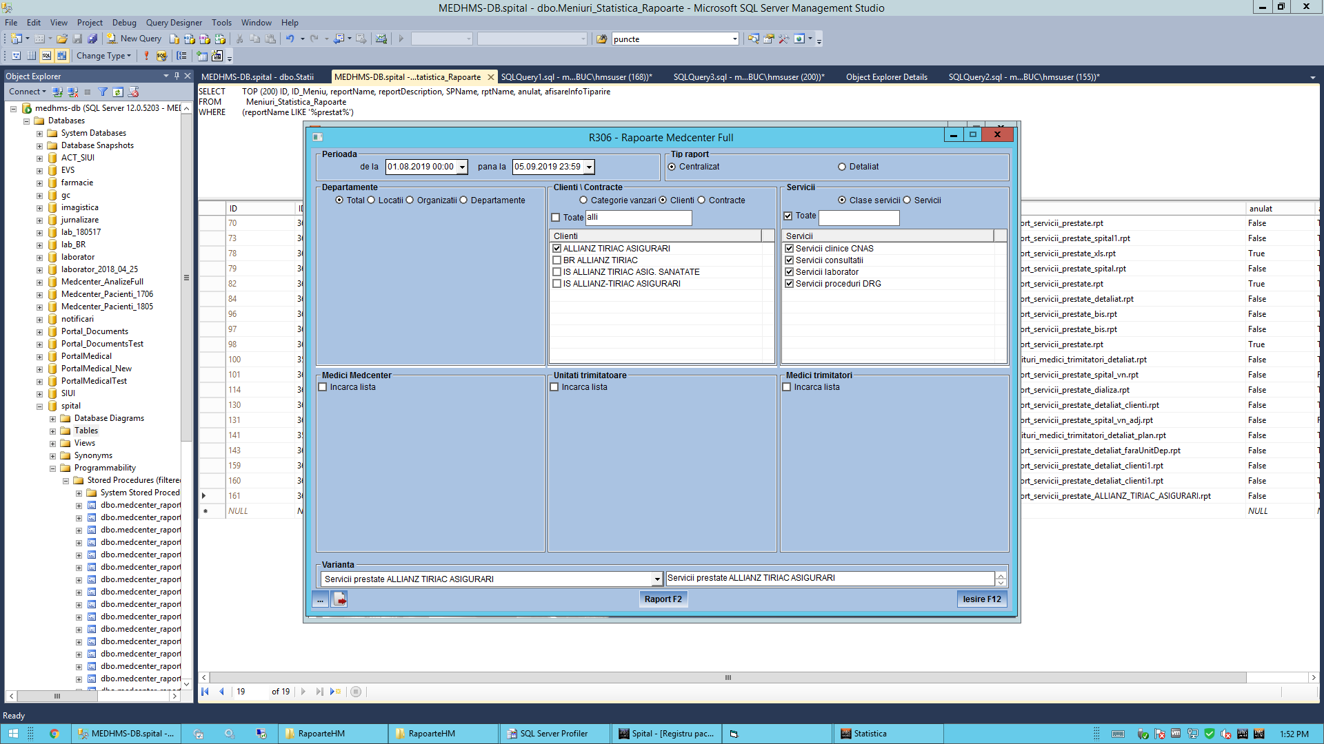Expand the Tables tree node

point(52,431)
